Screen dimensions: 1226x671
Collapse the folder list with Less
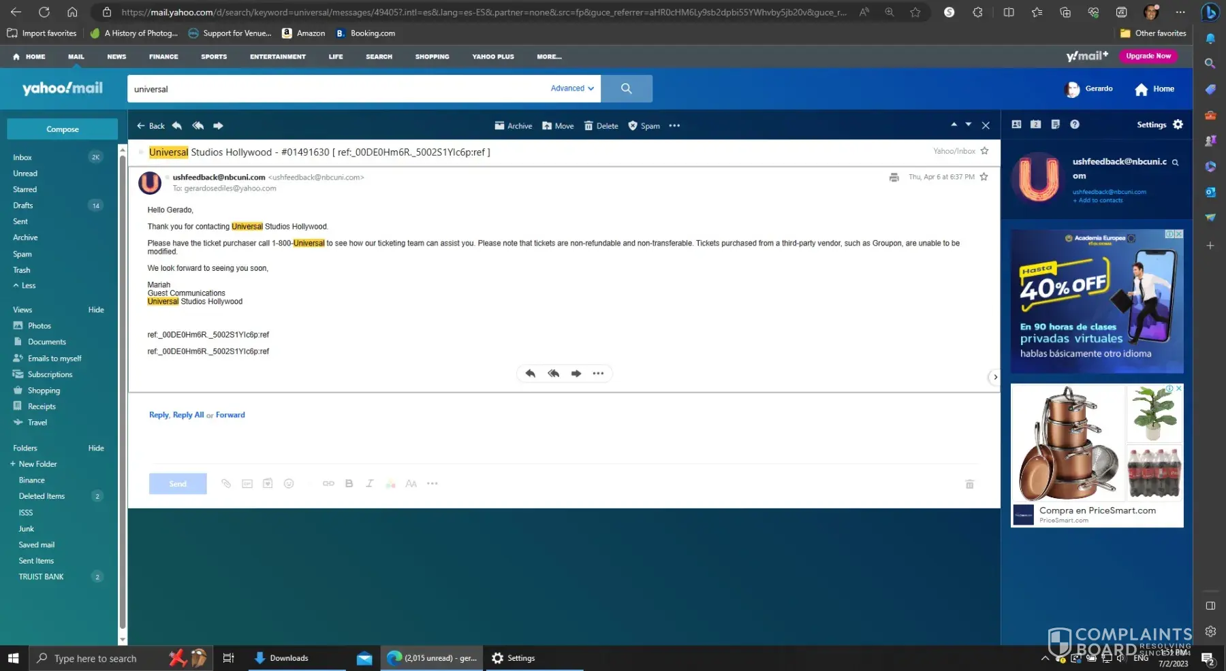[x=25, y=286]
